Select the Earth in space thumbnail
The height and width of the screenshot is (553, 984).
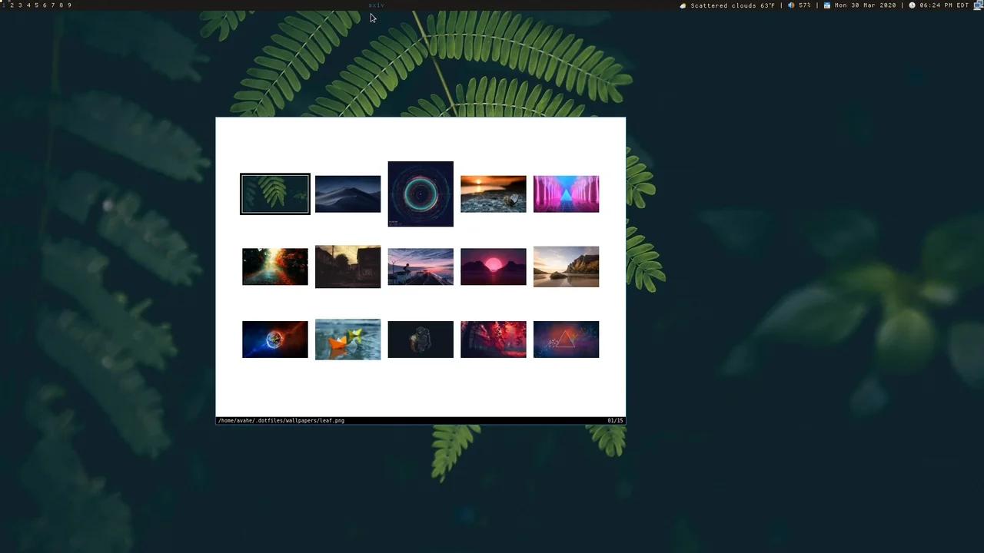[x=274, y=339]
